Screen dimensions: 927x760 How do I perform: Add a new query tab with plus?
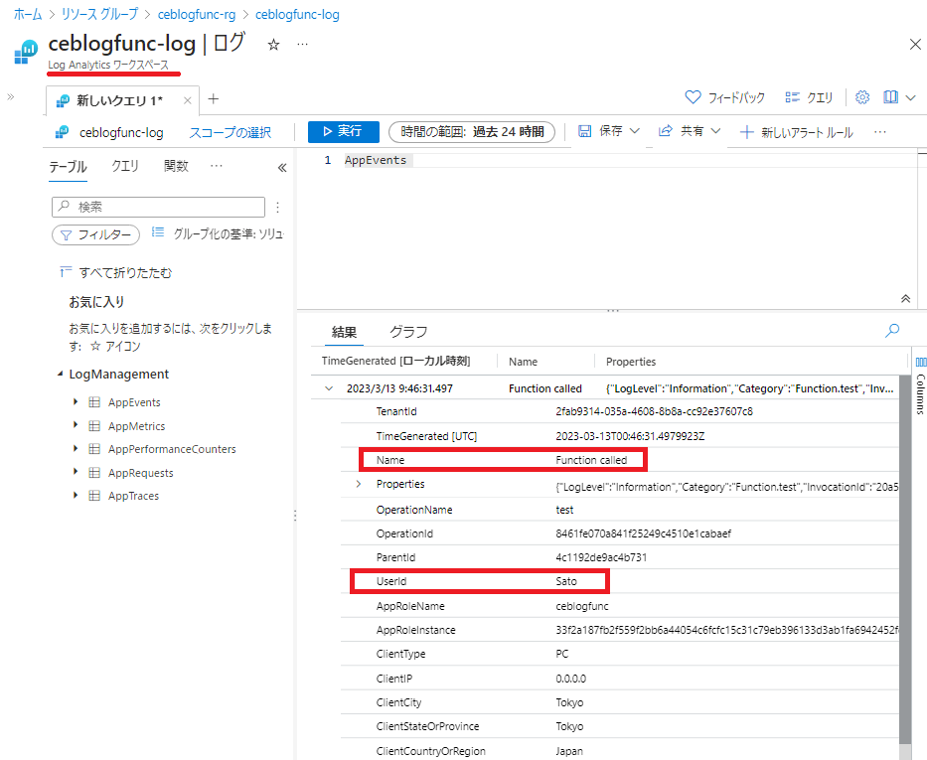214,99
